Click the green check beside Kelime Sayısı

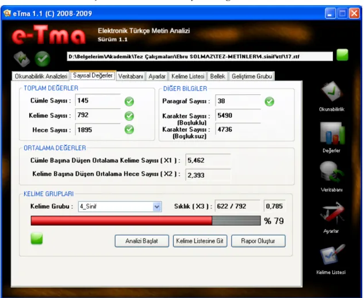129,116
